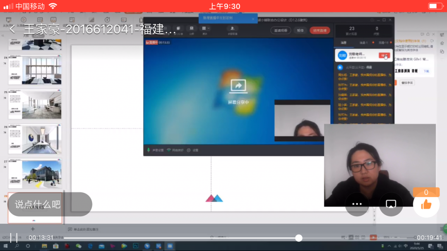Open the three-dots more options menu
This screenshot has width=447, height=251.
[x=357, y=204]
